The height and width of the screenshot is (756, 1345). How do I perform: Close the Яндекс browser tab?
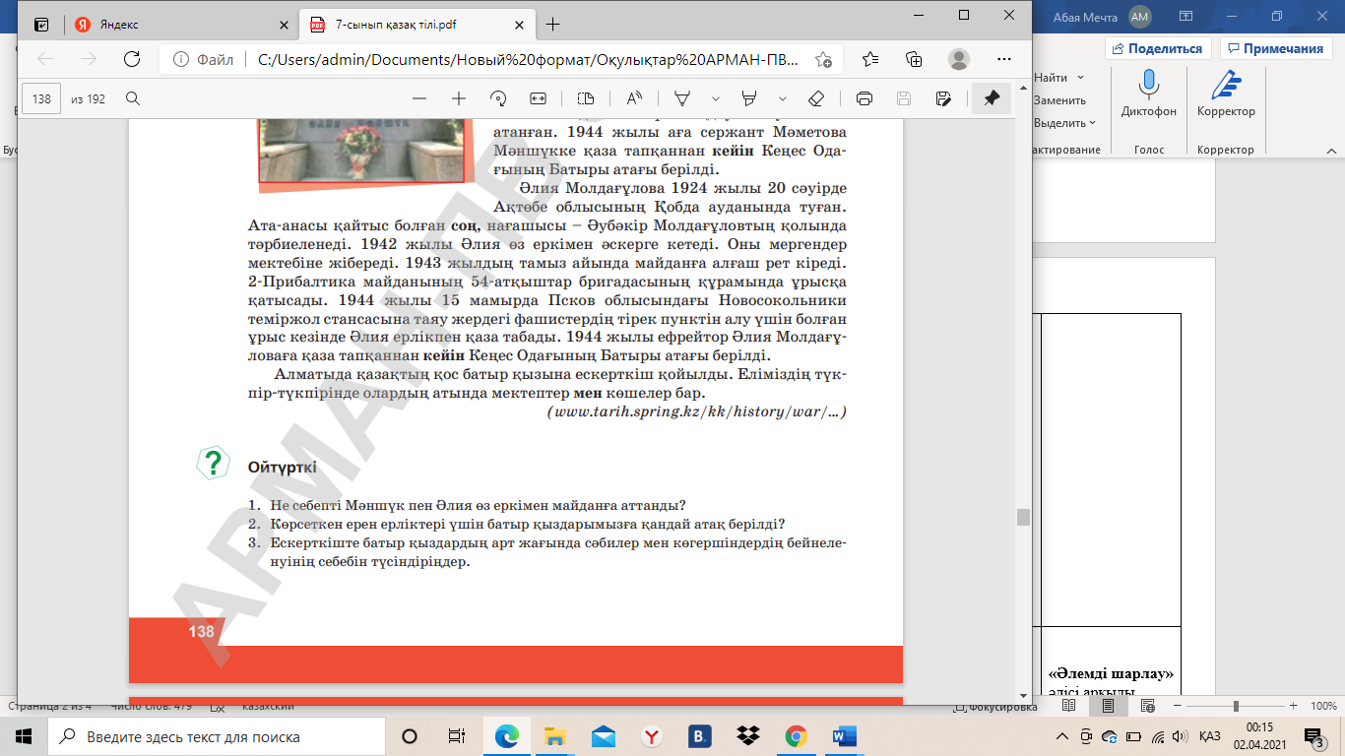click(285, 25)
